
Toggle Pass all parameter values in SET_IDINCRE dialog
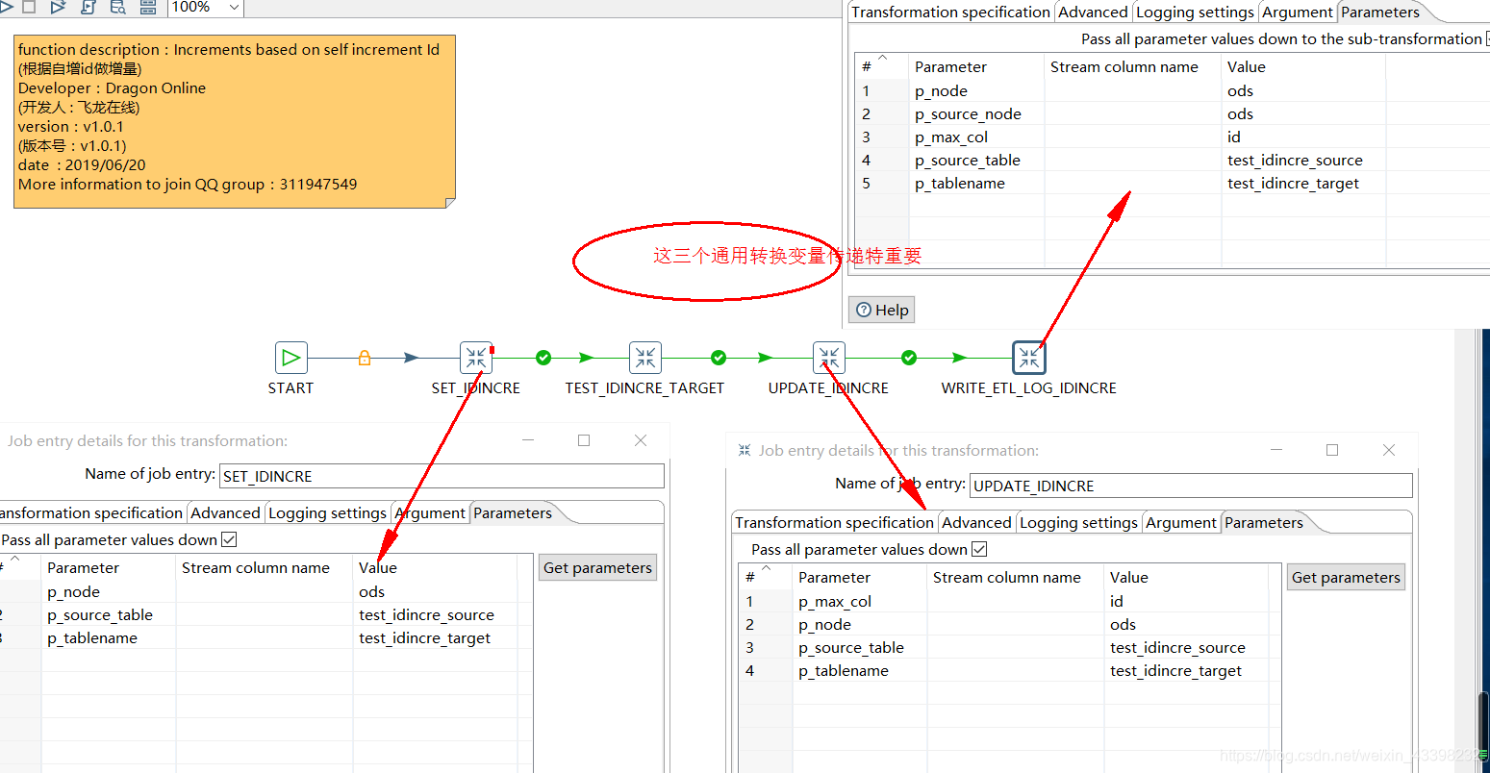(x=229, y=540)
